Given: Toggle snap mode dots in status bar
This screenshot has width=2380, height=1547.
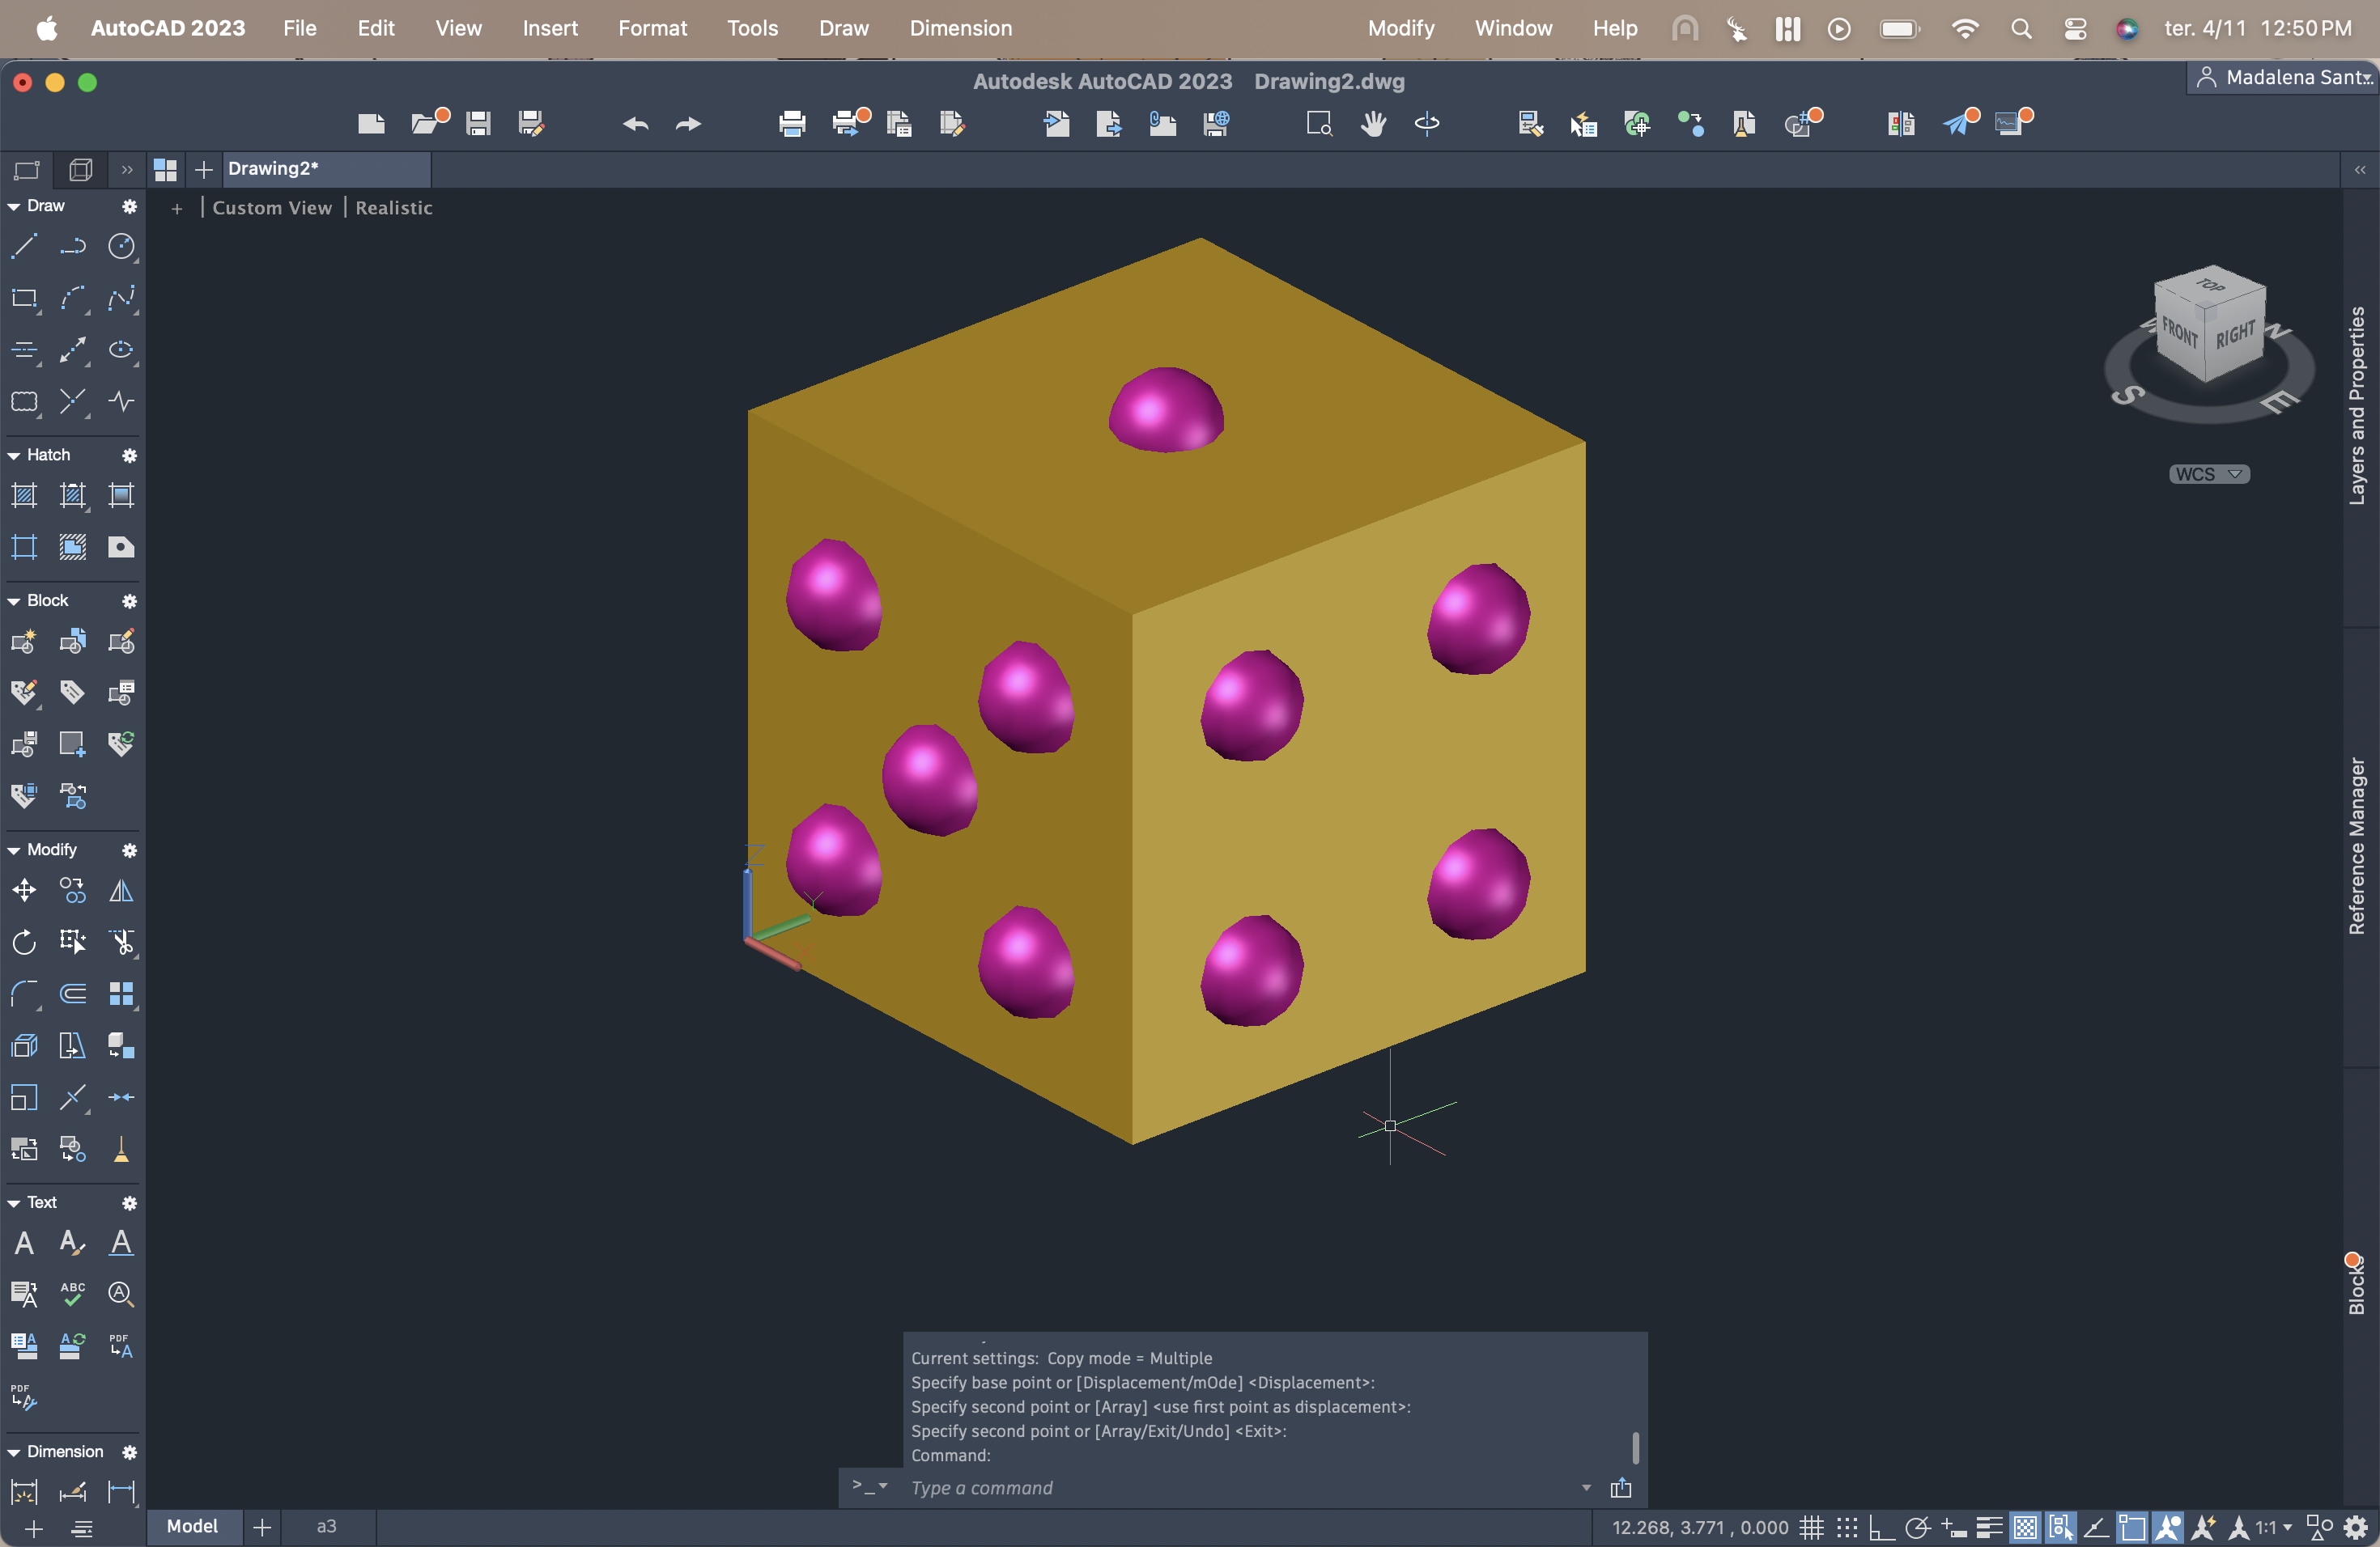Looking at the screenshot, I should click(1847, 1527).
